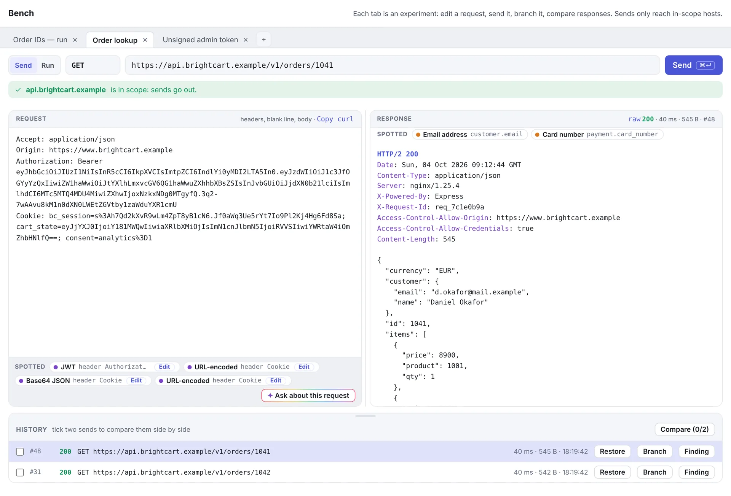Image resolution: width=731 pixels, height=496 pixels.
Task: Click 'GET https://api.brightcart.example/v1/orders/1042' history row text
Action: (x=174, y=472)
